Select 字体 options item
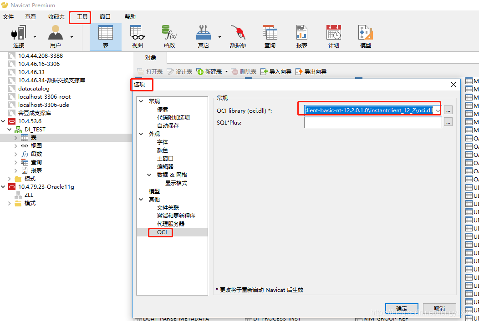Screen dimensions: 479x321 tap(163, 142)
